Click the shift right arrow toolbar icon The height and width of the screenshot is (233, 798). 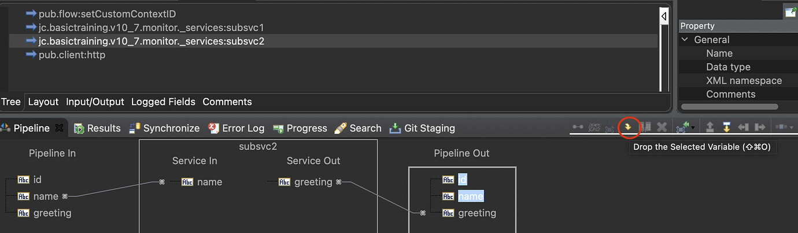[760, 127]
